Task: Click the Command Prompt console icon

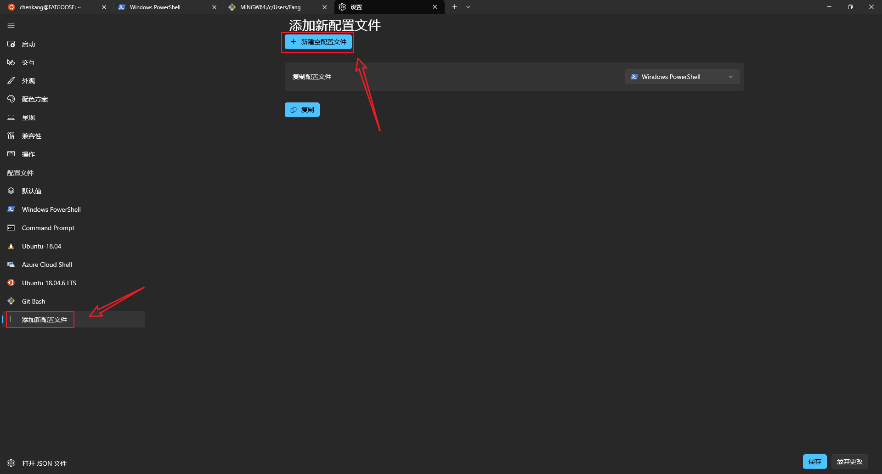Action: point(11,228)
